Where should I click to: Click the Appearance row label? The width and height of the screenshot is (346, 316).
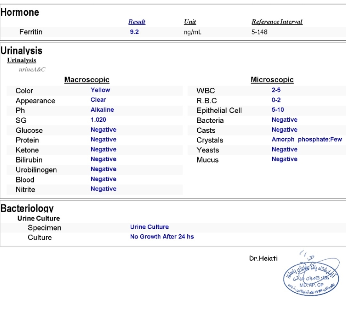pyautogui.click(x=35, y=101)
